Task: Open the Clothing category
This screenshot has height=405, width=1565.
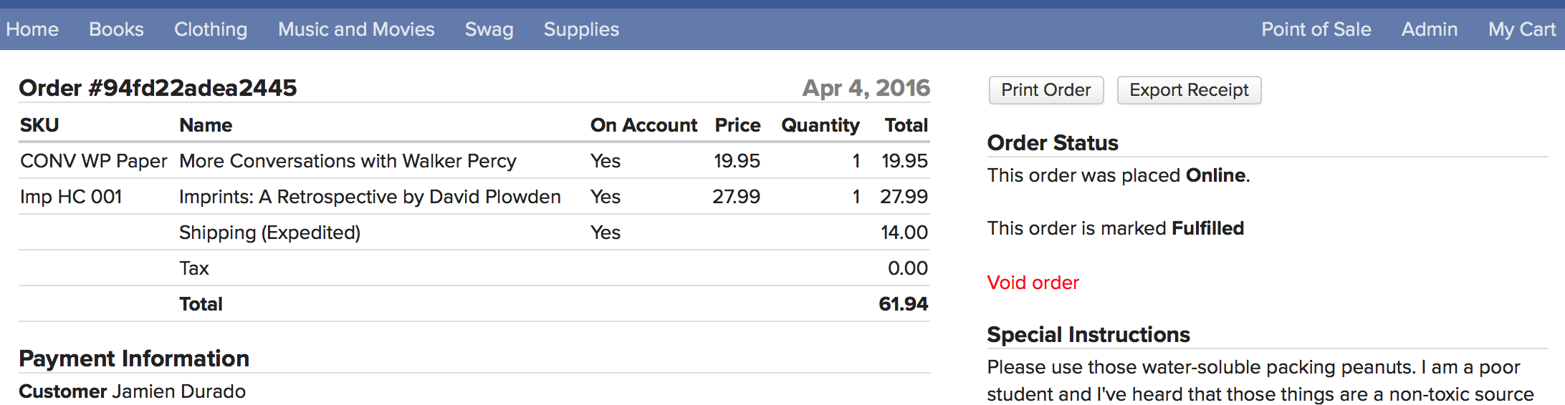Action: pos(211,29)
